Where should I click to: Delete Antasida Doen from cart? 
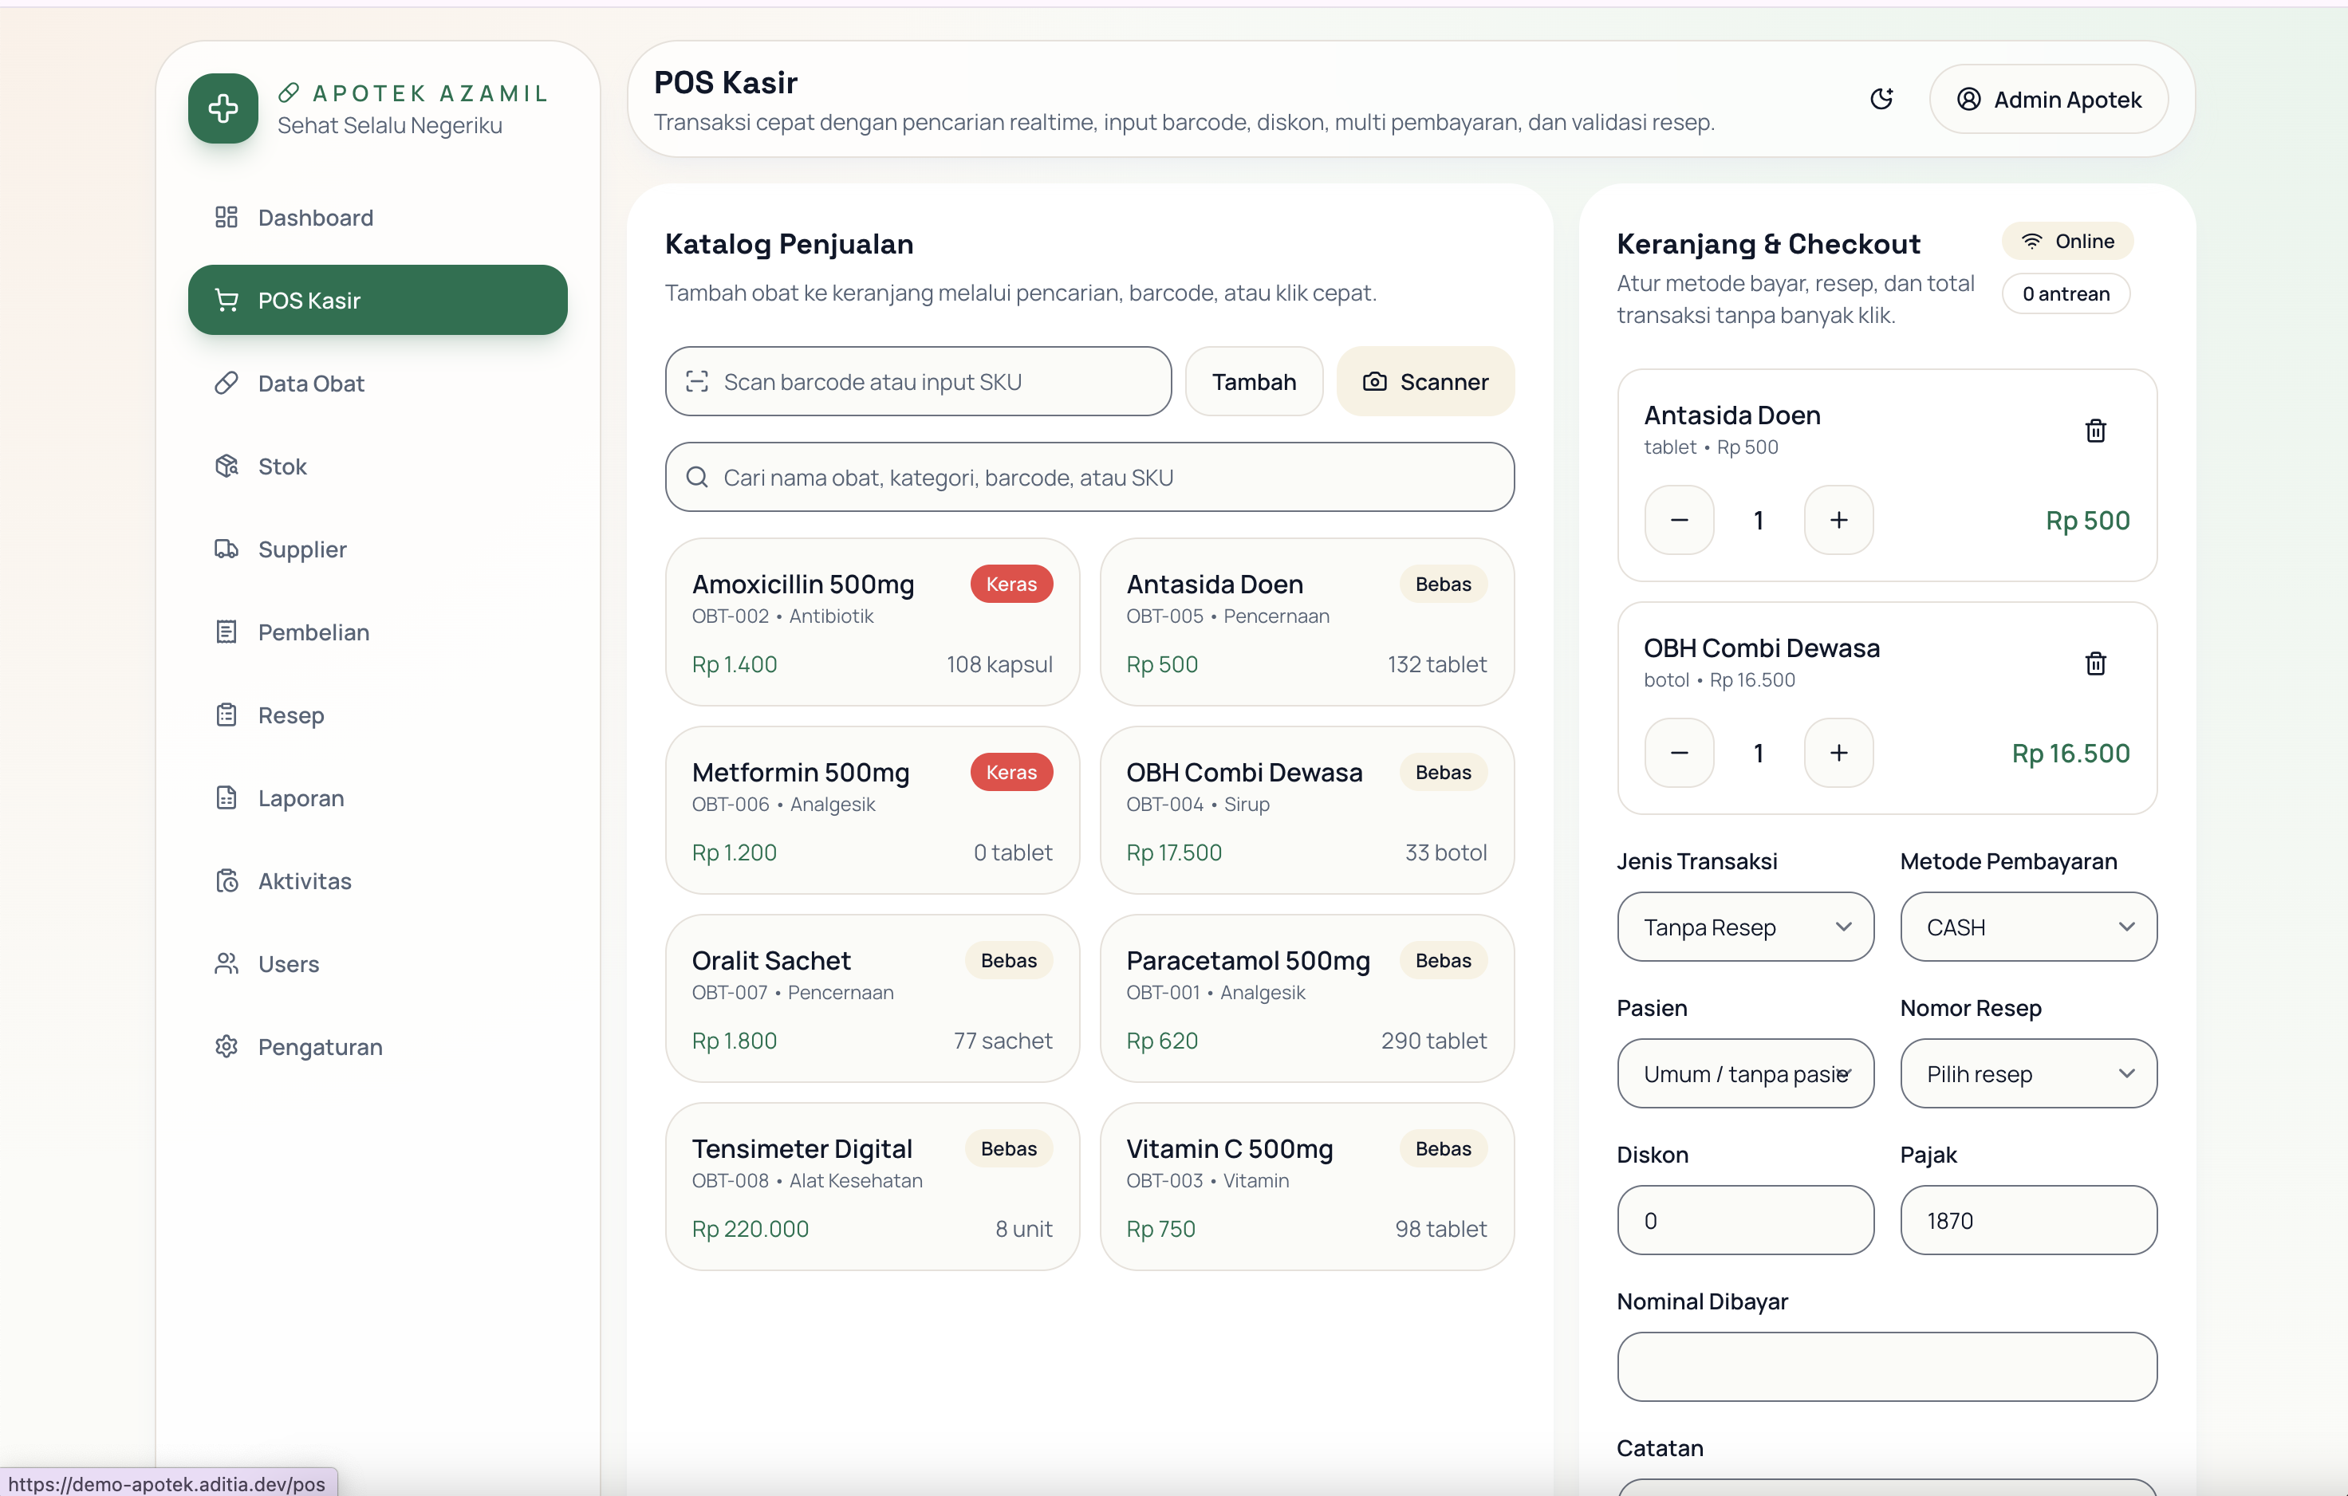pos(2094,430)
